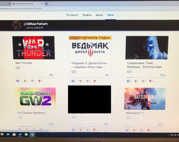This screenshot has height=142, width=179.
Task: Click the PS4 badge under Тени Мордора
Action: click(x=129, y=71)
